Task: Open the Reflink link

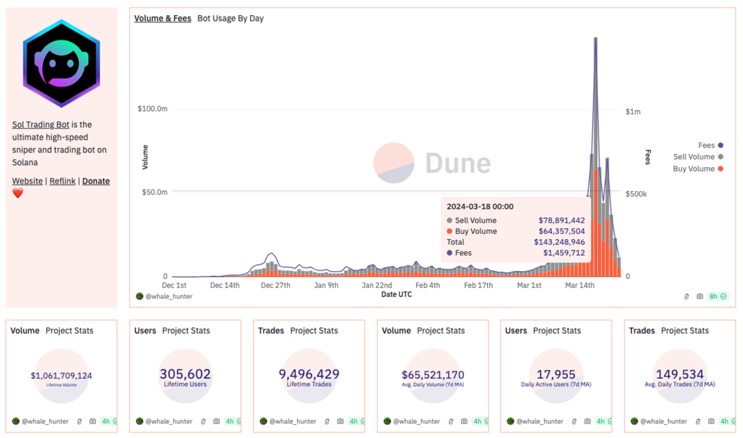Action: 62,181
